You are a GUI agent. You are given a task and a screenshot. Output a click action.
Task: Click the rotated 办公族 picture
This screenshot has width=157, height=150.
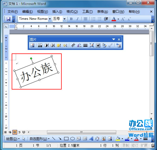36,72
